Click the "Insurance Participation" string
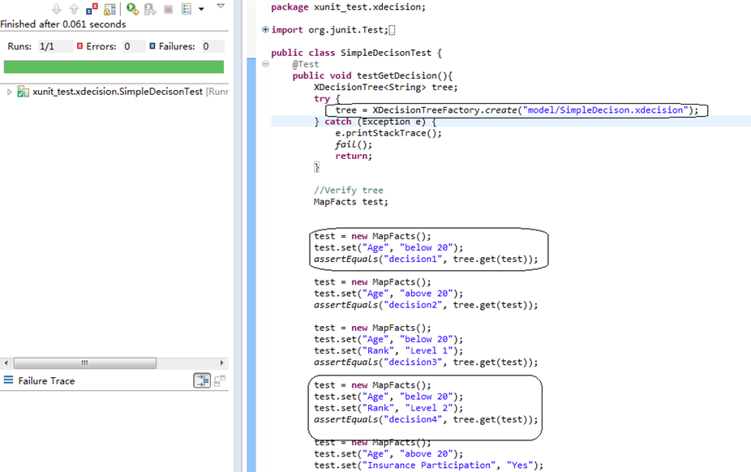Screen dimensions: 751x472 point(429,466)
